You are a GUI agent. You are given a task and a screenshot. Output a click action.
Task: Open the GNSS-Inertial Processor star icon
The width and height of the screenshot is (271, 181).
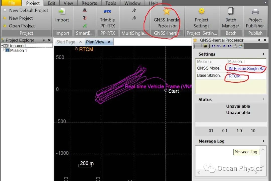point(167,12)
